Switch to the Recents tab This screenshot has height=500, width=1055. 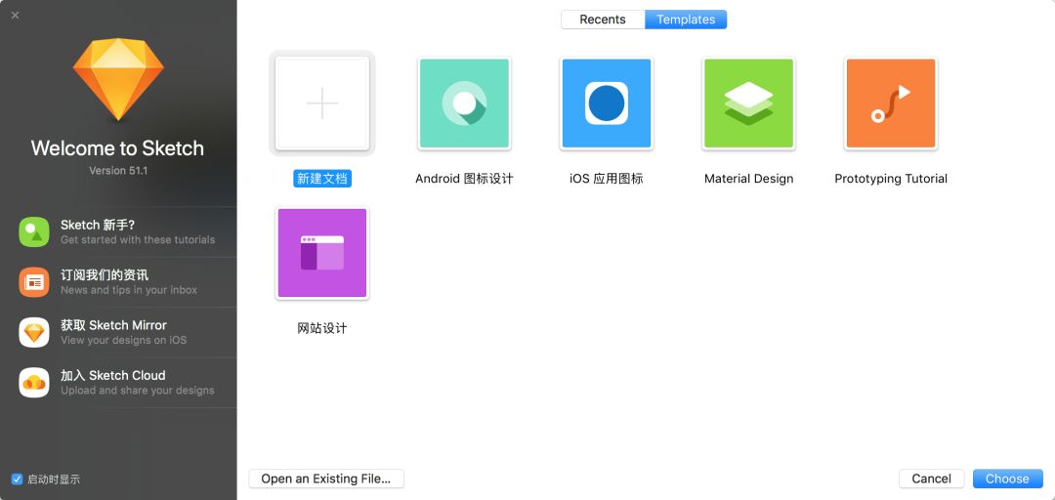603,20
